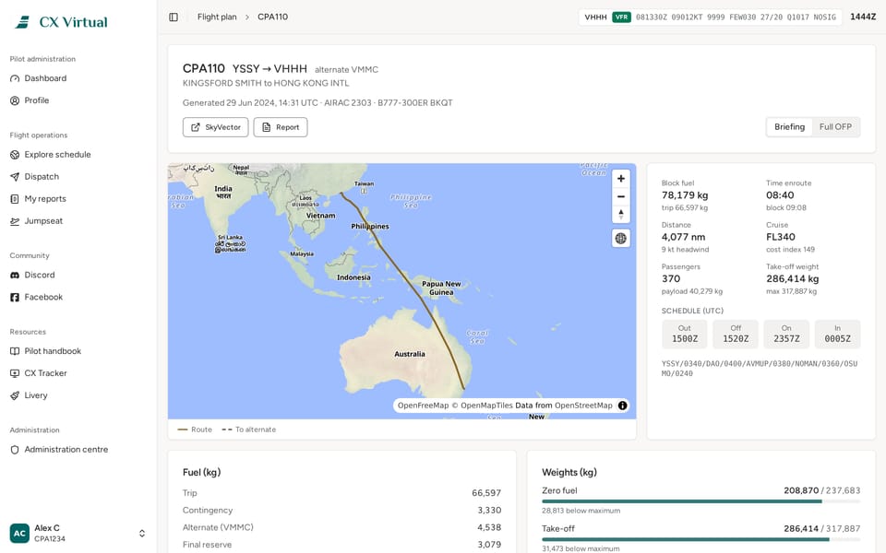Viewport: 886px width, 553px height.
Task: Click the Administration centre shield icon
Action: coord(15,450)
